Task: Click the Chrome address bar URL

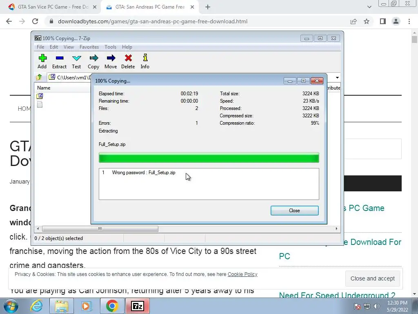Action: point(153,21)
